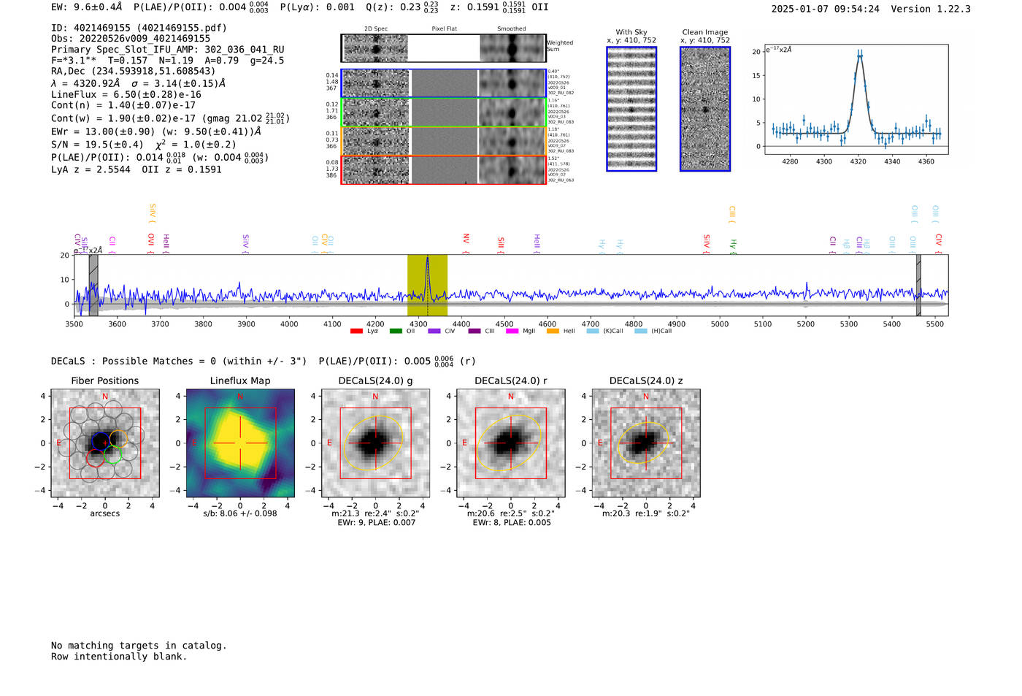The height and width of the screenshot is (696, 1022).
Task: Open the DECaLS(24.0) z image
Action: 646,443
